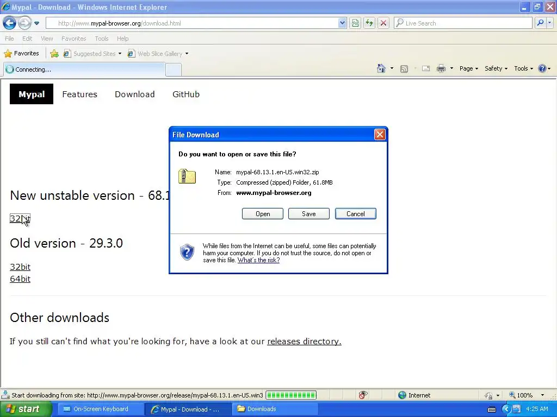This screenshot has height=417, width=557.
Task: Click the security shield icon in dialog
Action: click(x=187, y=252)
